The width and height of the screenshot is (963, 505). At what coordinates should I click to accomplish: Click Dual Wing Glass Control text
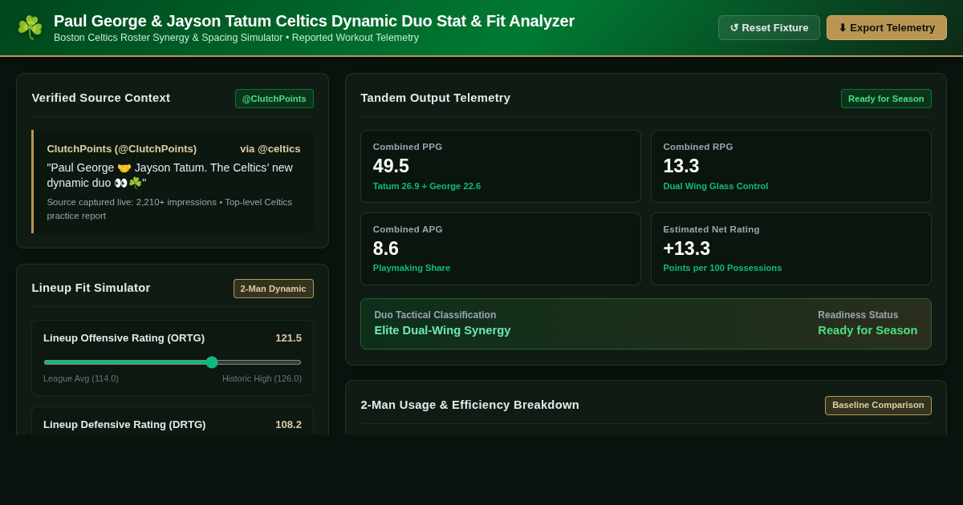click(716, 186)
